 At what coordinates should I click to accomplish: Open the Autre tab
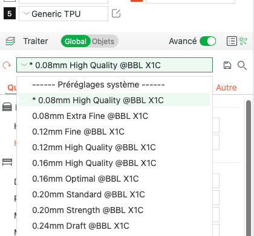(x=226, y=88)
